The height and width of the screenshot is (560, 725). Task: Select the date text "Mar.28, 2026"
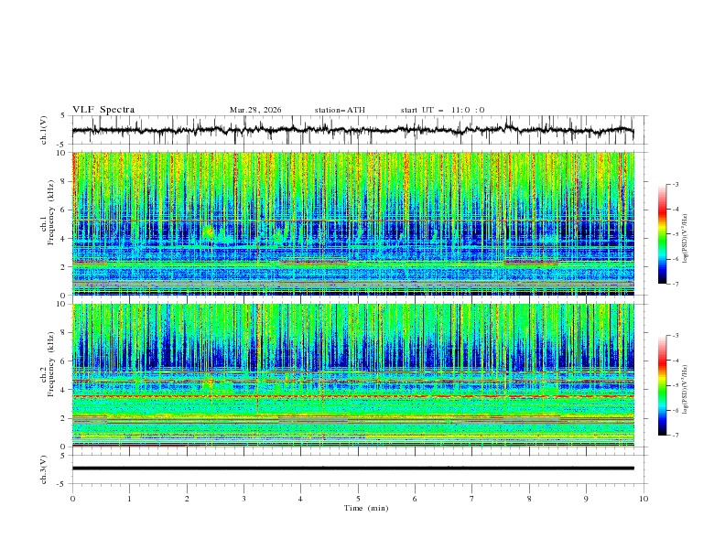[x=255, y=110]
